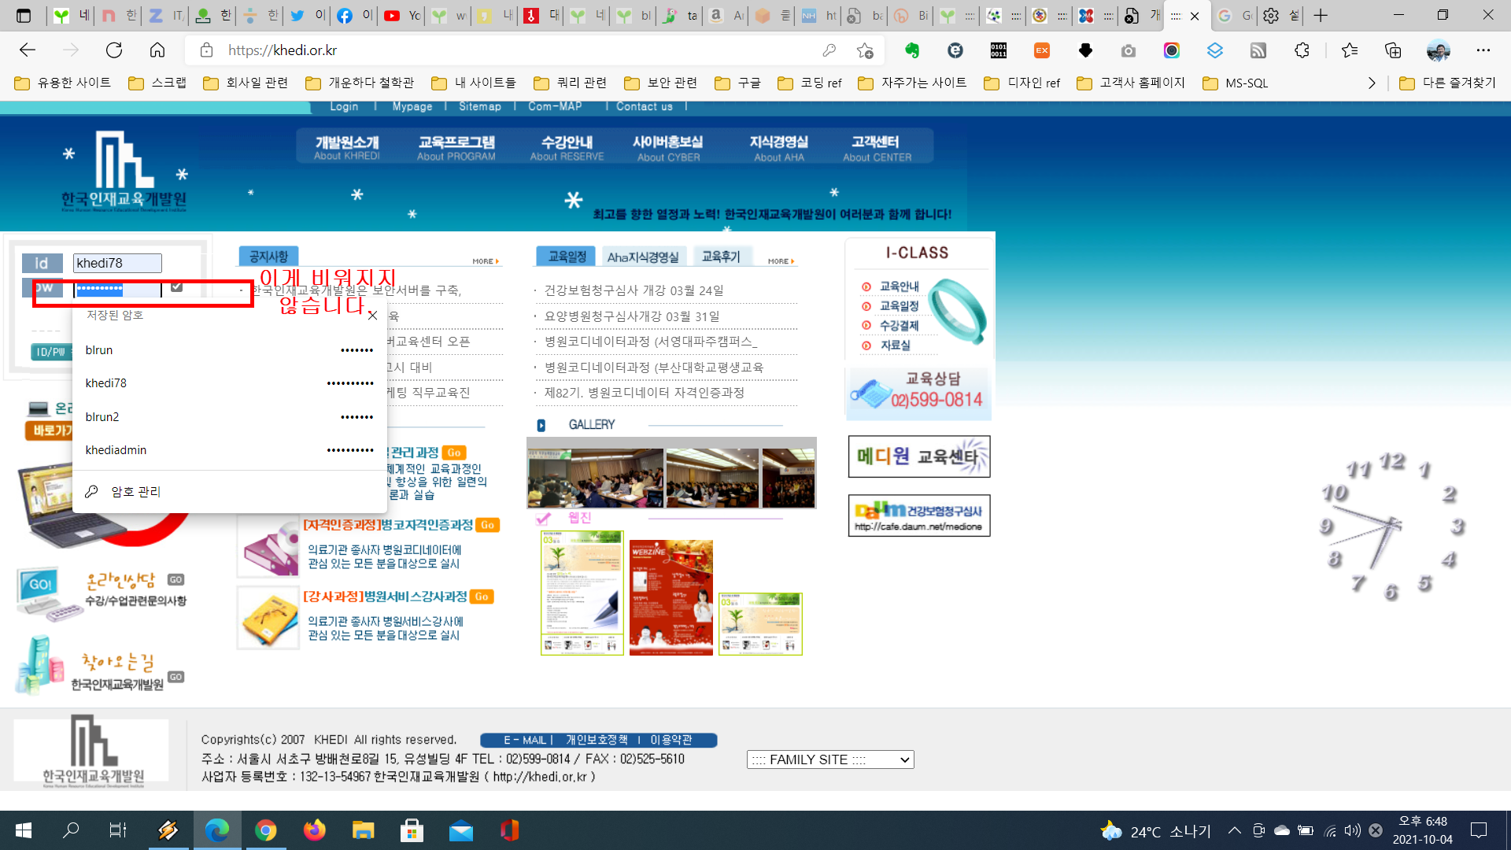Open the tab actions menu icon
The image size is (1511, 850).
[24, 15]
